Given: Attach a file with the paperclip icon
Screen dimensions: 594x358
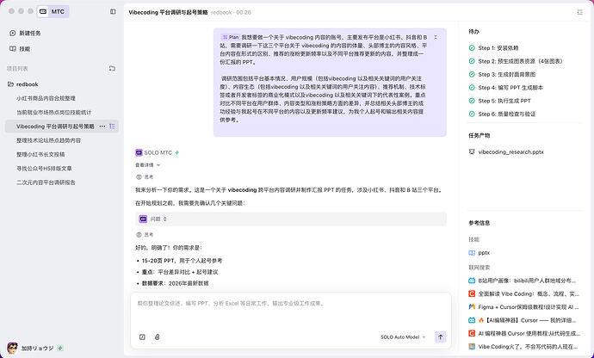Looking at the screenshot, I should coord(158,336).
